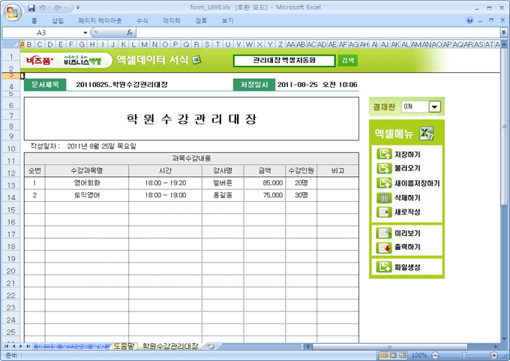Click the blue Help question mark icon
The image size is (510, 361).
469,20
